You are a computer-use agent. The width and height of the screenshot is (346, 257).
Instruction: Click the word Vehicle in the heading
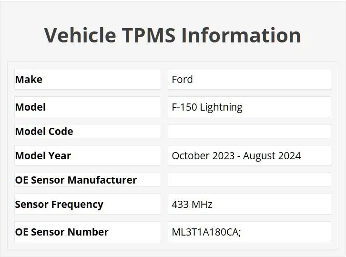point(80,35)
